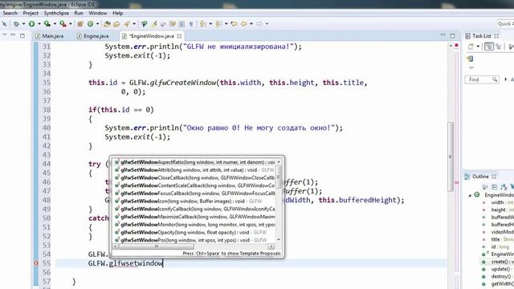The height and width of the screenshot is (289, 514).
Task: Open the New Task dropdown in Task List
Action: pos(478,47)
